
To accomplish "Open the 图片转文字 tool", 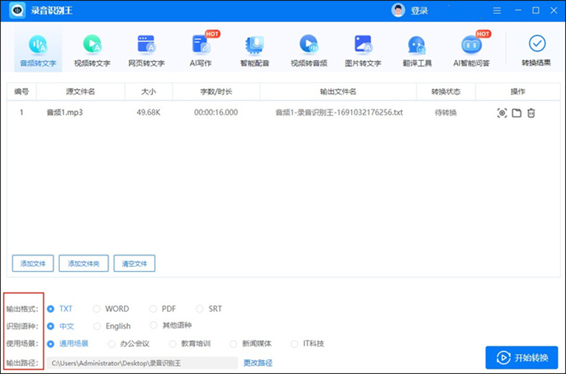I will [363, 51].
